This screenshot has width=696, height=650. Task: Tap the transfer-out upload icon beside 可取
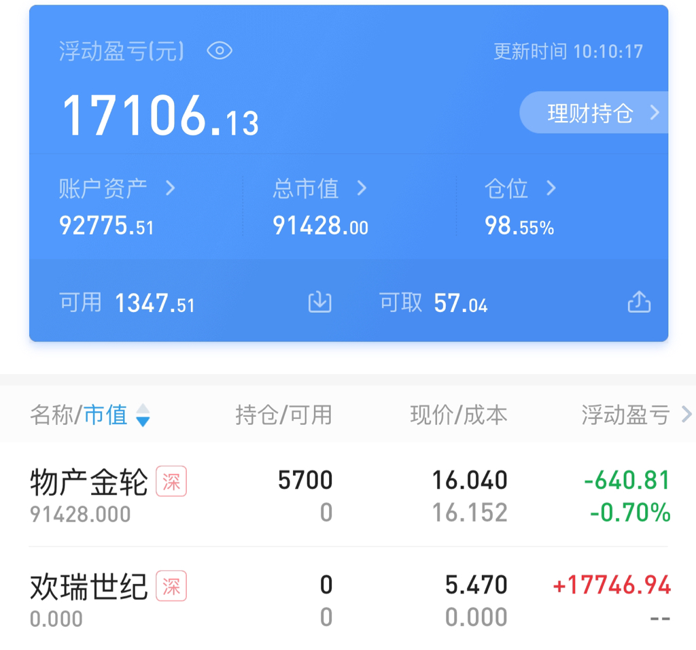click(639, 302)
